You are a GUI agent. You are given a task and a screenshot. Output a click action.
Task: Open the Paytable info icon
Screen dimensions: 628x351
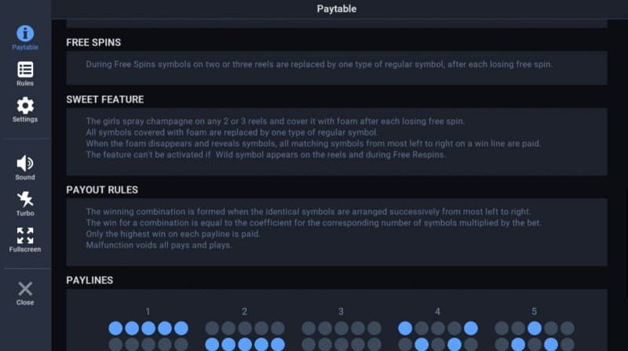[x=25, y=33]
